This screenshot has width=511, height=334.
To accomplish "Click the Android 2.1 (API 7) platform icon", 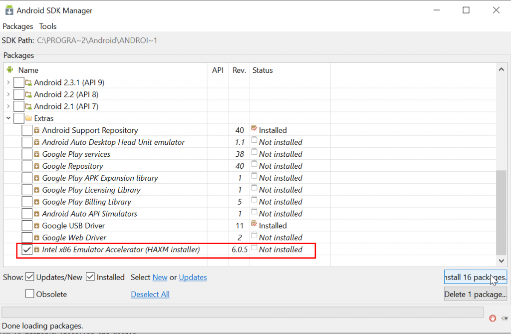I will click(x=28, y=106).
